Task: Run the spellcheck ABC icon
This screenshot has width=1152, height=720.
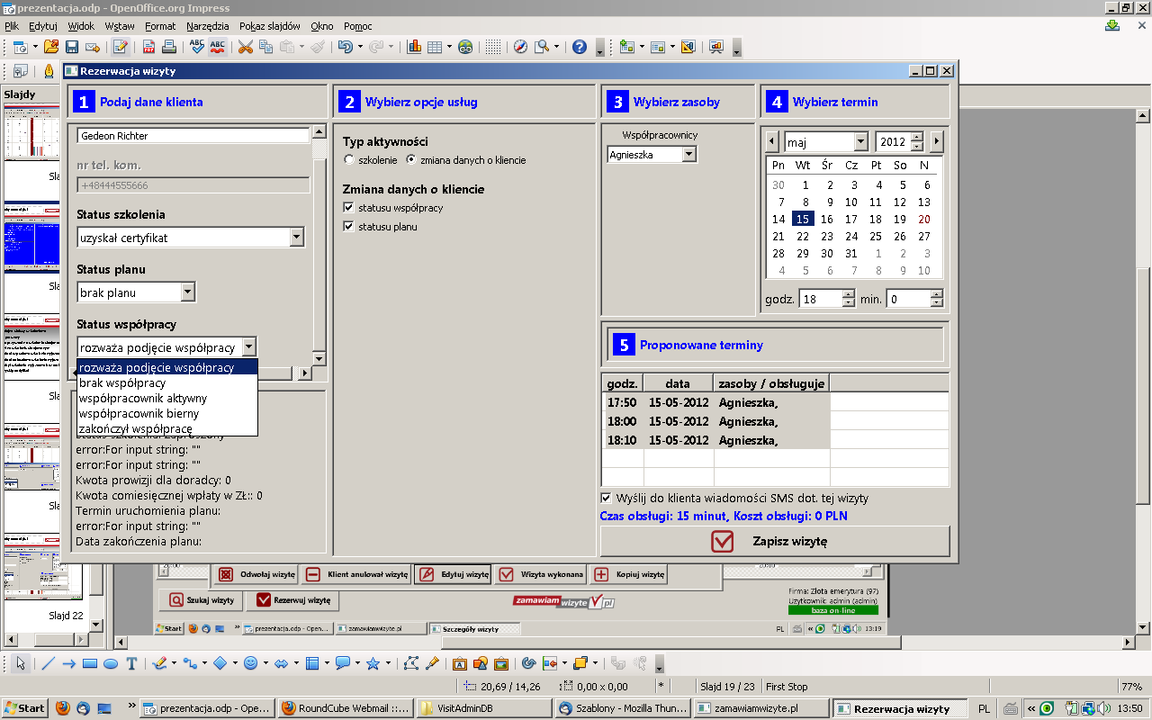Action: (x=196, y=47)
